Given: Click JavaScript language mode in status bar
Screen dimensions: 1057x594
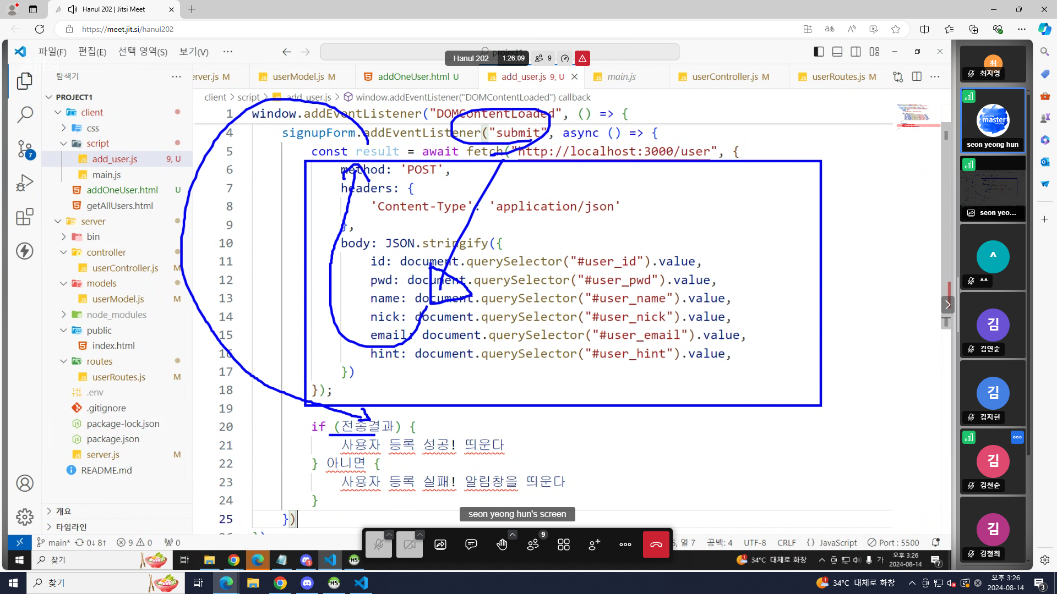Looking at the screenshot, I should coord(837,542).
